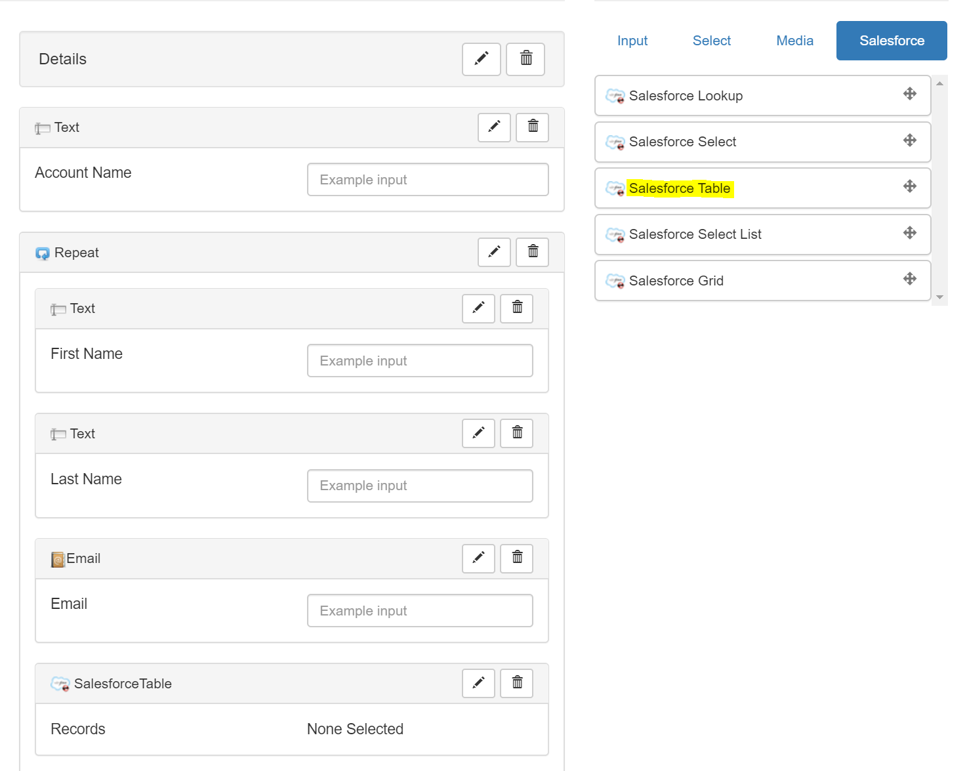Click the 'SalesforceTable' header text
Screen dimensions: 967x771
[123, 684]
